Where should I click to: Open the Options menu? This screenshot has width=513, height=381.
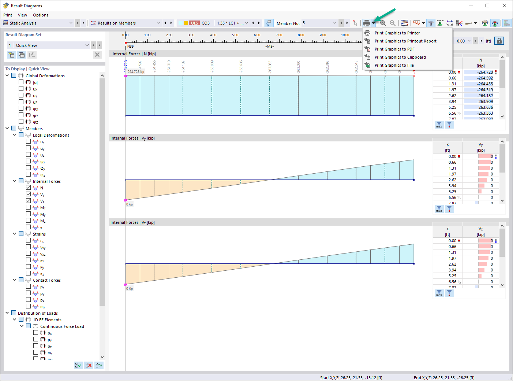40,15
